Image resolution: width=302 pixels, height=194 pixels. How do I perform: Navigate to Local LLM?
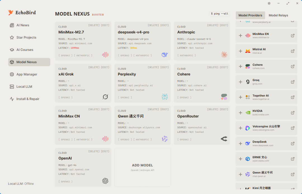[x=29, y=87]
